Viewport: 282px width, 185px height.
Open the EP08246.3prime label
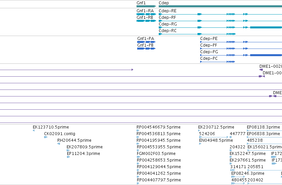point(248,173)
